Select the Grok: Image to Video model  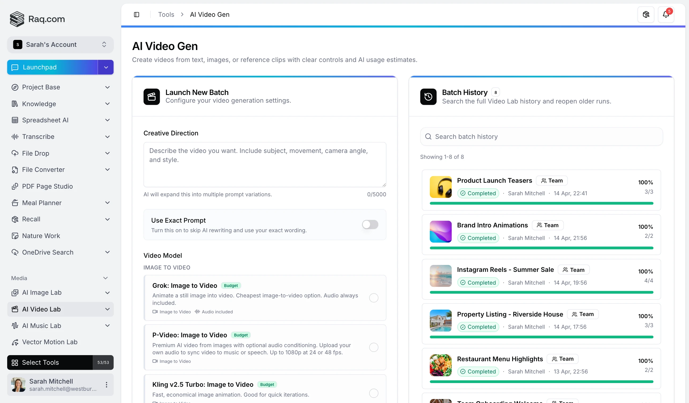click(373, 298)
